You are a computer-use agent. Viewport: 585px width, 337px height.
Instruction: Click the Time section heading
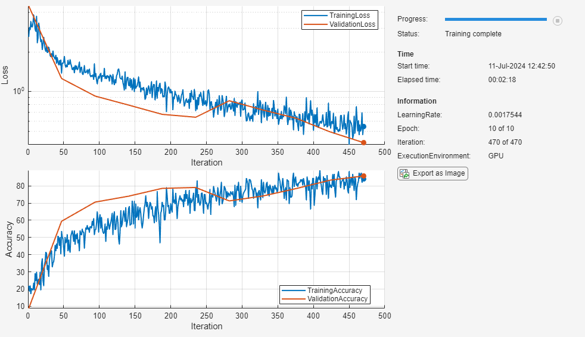(405, 54)
